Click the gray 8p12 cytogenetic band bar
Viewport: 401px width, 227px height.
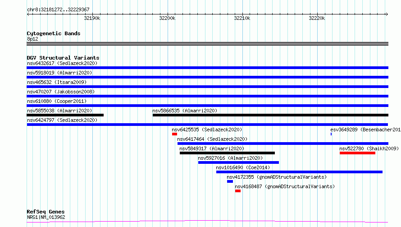coord(207,44)
